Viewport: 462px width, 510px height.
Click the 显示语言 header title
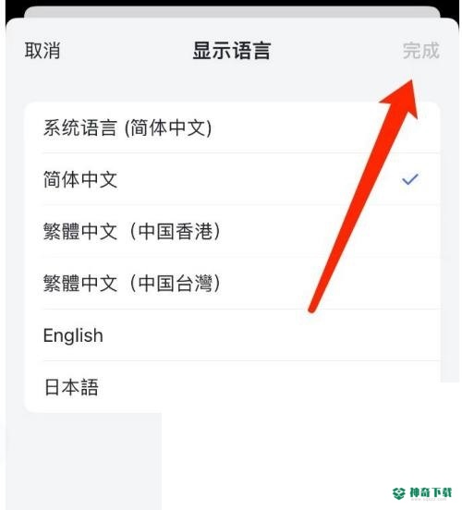(x=232, y=51)
